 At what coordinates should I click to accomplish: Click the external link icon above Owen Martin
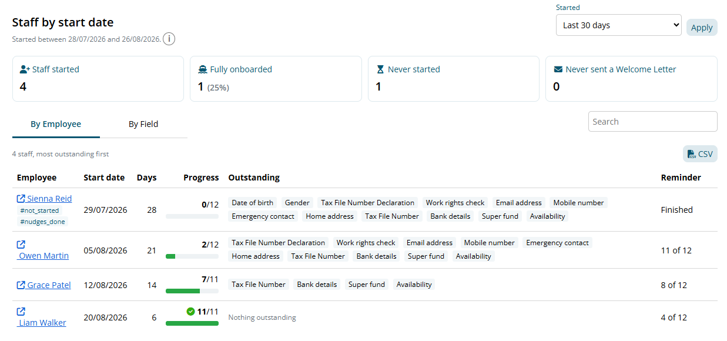coord(21,245)
